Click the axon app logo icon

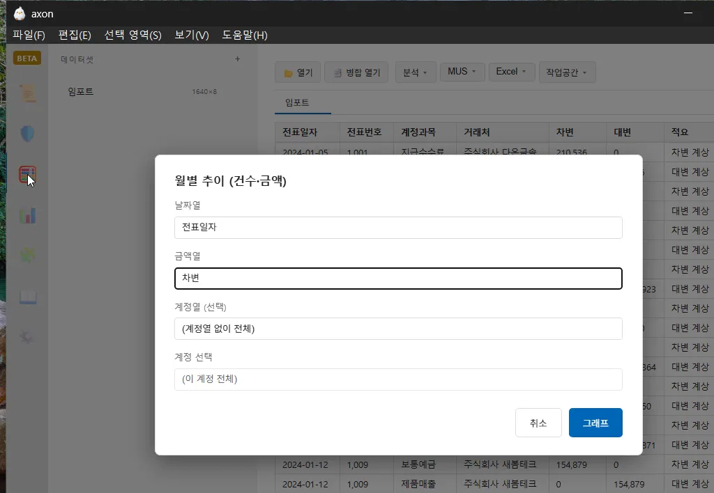[x=19, y=14]
